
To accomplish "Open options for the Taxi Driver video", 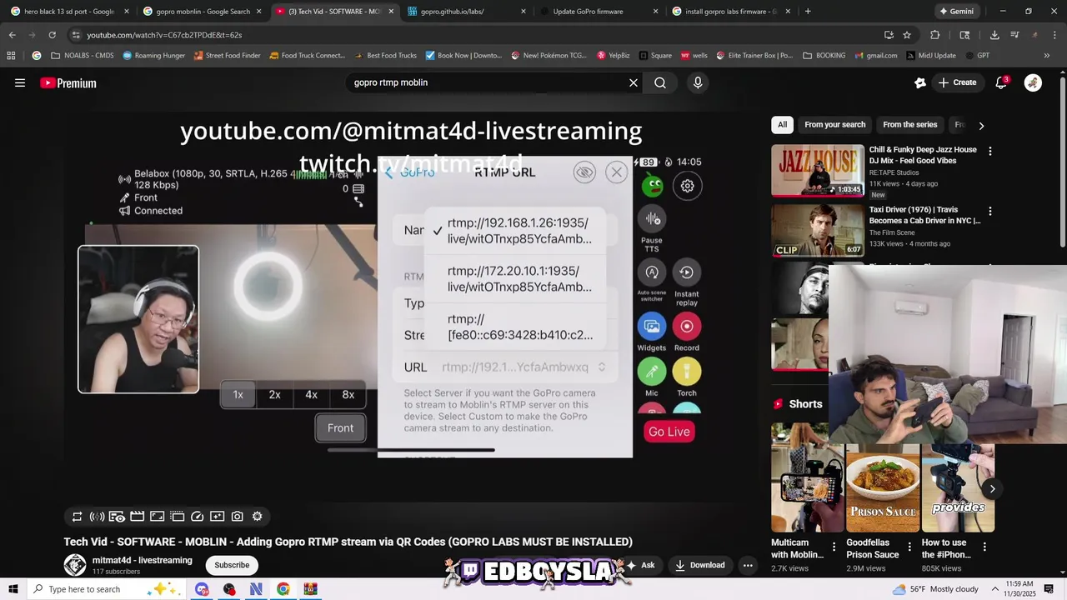I will click(x=990, y=212).
